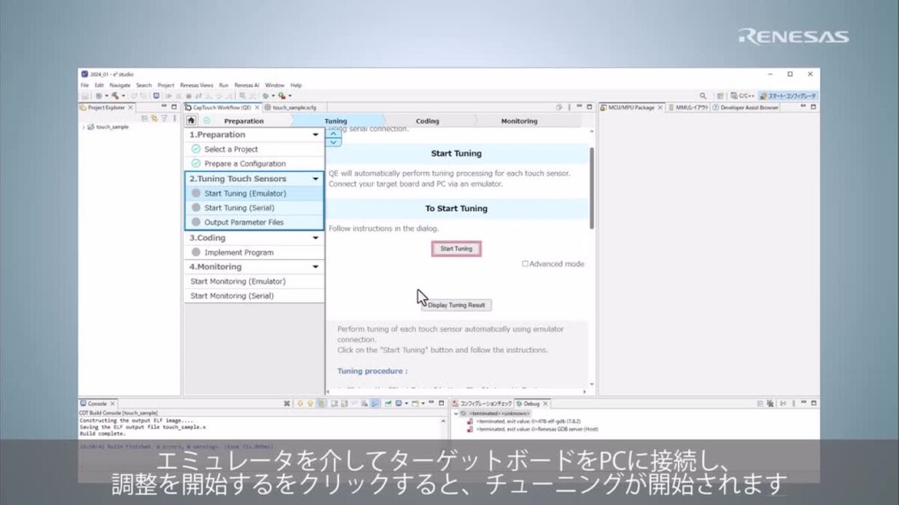The height and width of the screenshot is (505, 899).
Task: Click the hammer build icon in toolbar
Action: pyautogui.click(x=115, y=95)
